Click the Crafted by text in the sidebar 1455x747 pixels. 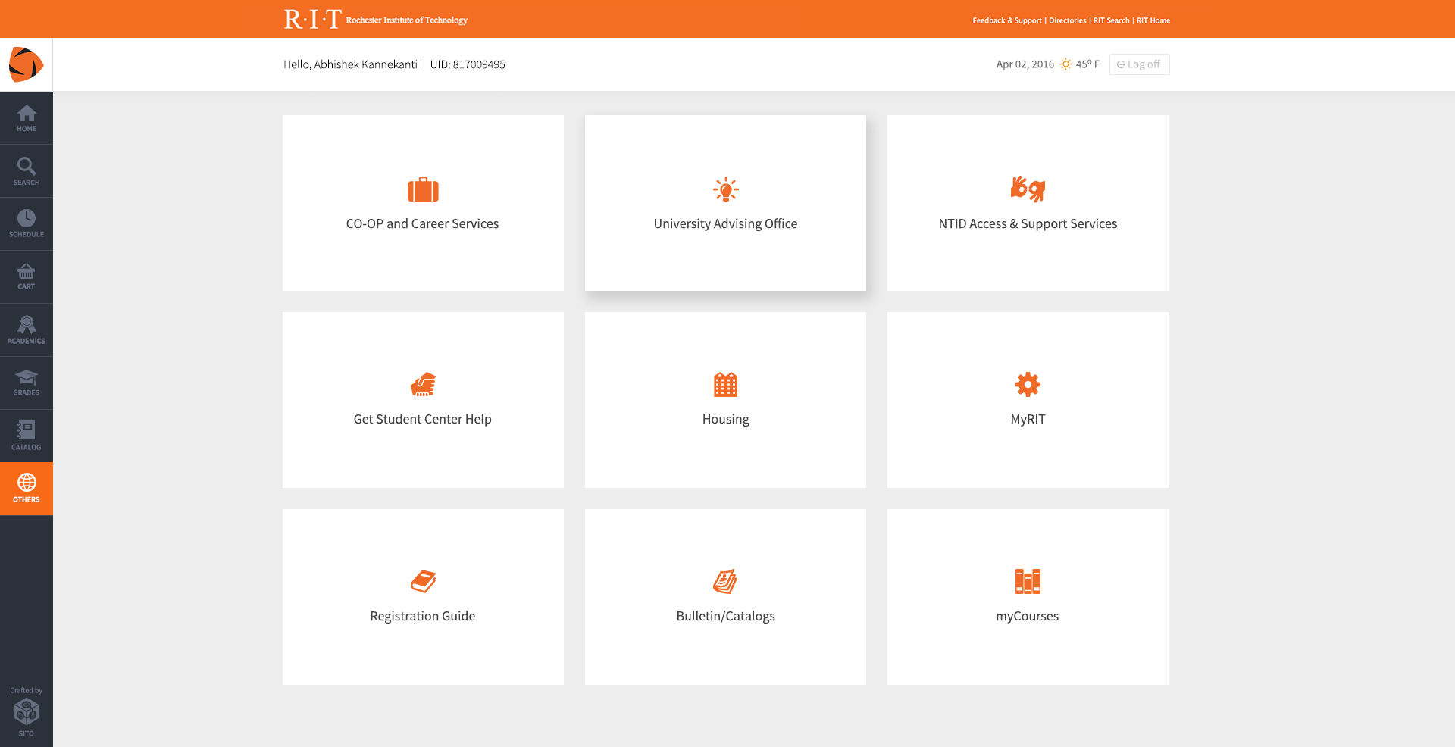(x=27, y=690)
